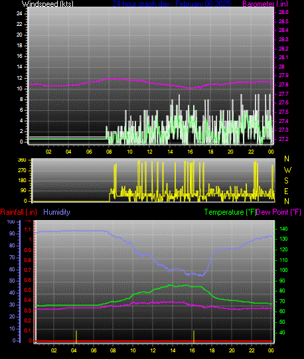The image size is (304, 359).
Task: Click the "6" windspeed scale value
Action: click(x=21, y=110)
